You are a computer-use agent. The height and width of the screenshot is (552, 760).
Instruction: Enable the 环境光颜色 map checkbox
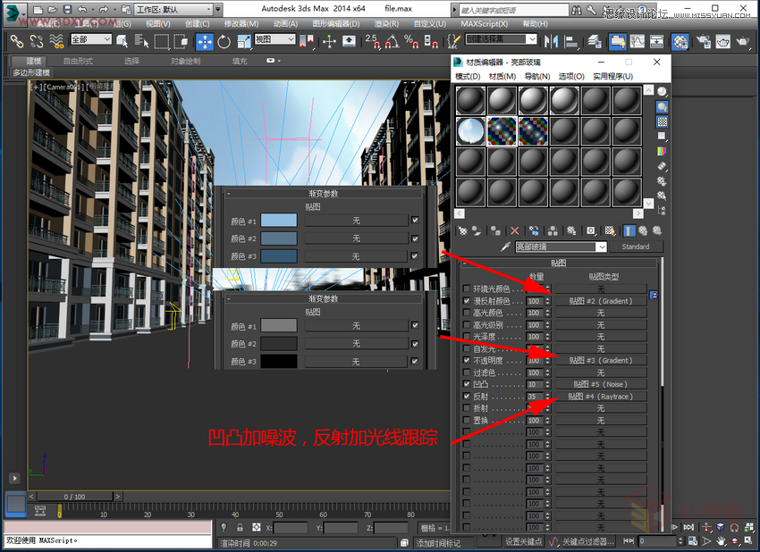465,289
